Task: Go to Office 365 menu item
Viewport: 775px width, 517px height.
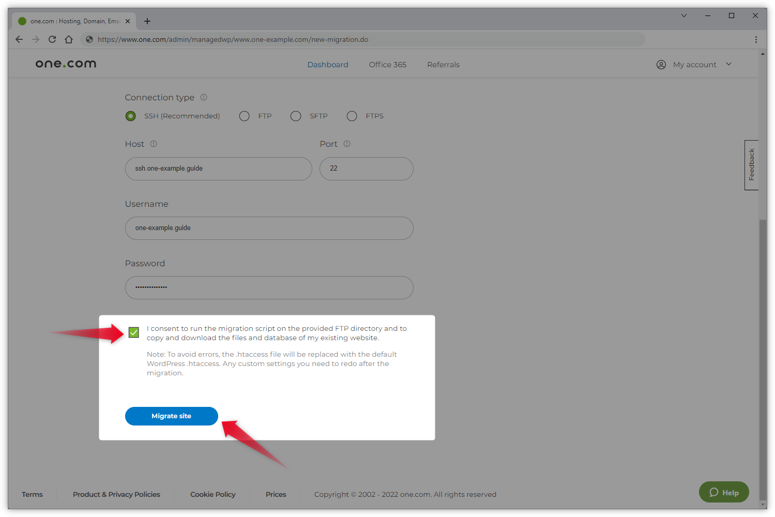Action: 388,65
